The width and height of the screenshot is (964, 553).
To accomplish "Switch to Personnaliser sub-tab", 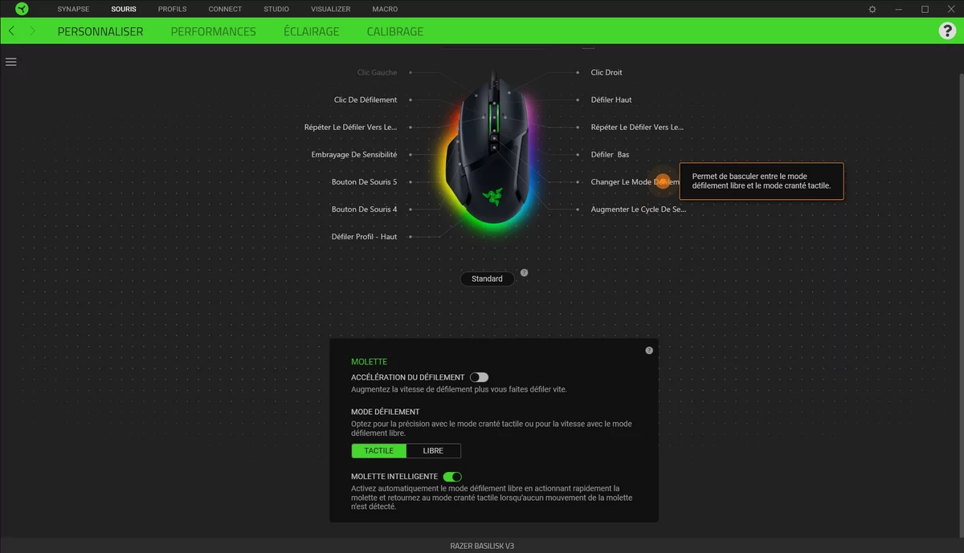I will click(100, 31).
